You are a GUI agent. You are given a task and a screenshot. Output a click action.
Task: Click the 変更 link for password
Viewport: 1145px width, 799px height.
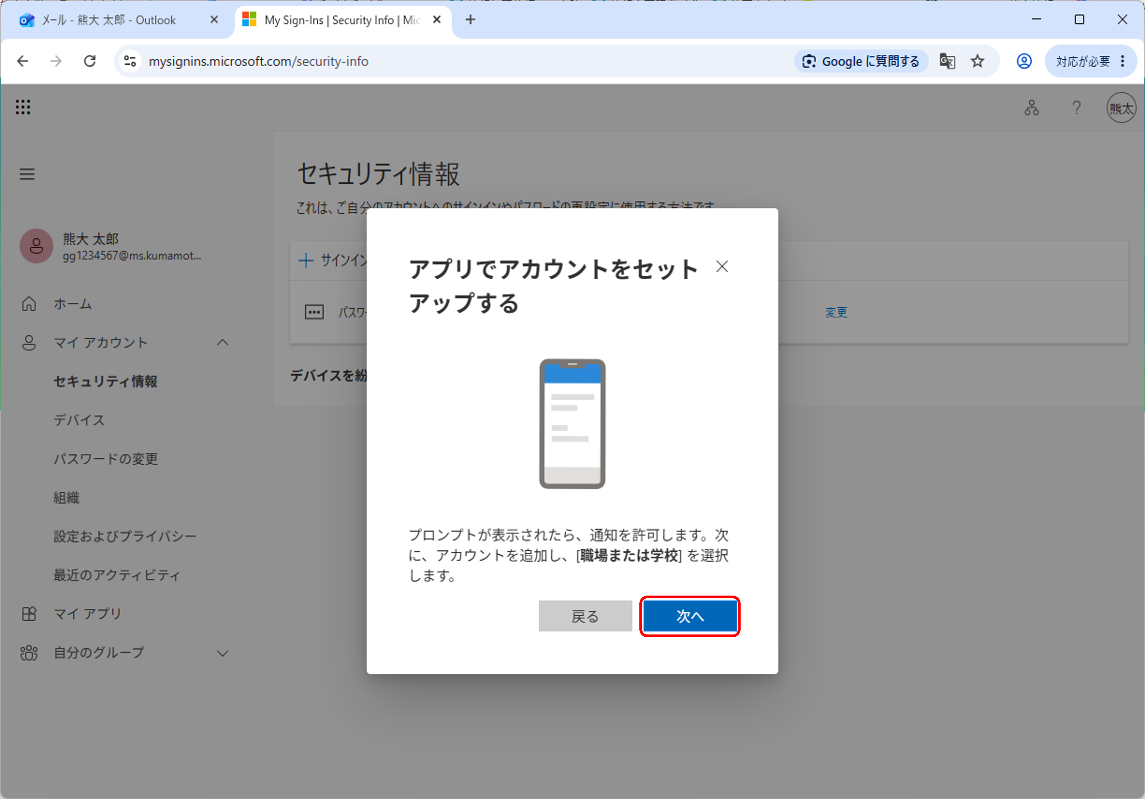pos(836,312)
